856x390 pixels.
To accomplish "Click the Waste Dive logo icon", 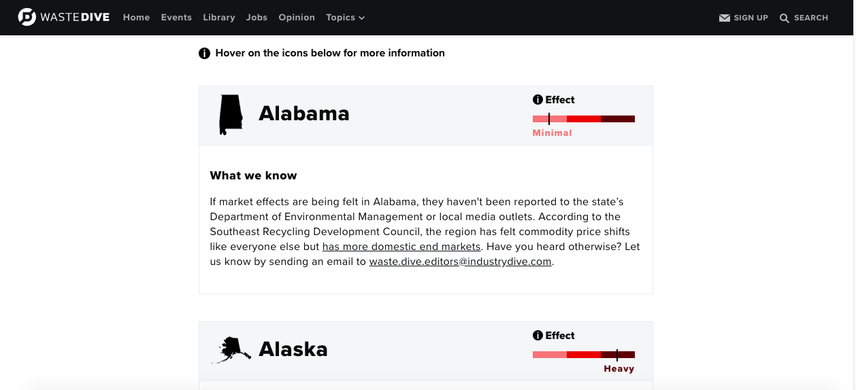I will pyautogui.click(x=27, y=18).
